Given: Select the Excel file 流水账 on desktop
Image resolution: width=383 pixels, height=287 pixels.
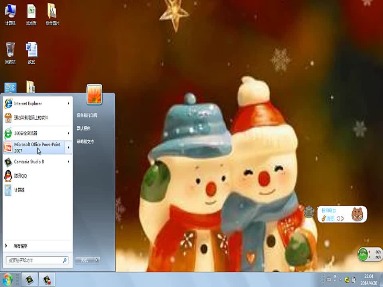Looking at the screenshot, I should click(32, 14).
